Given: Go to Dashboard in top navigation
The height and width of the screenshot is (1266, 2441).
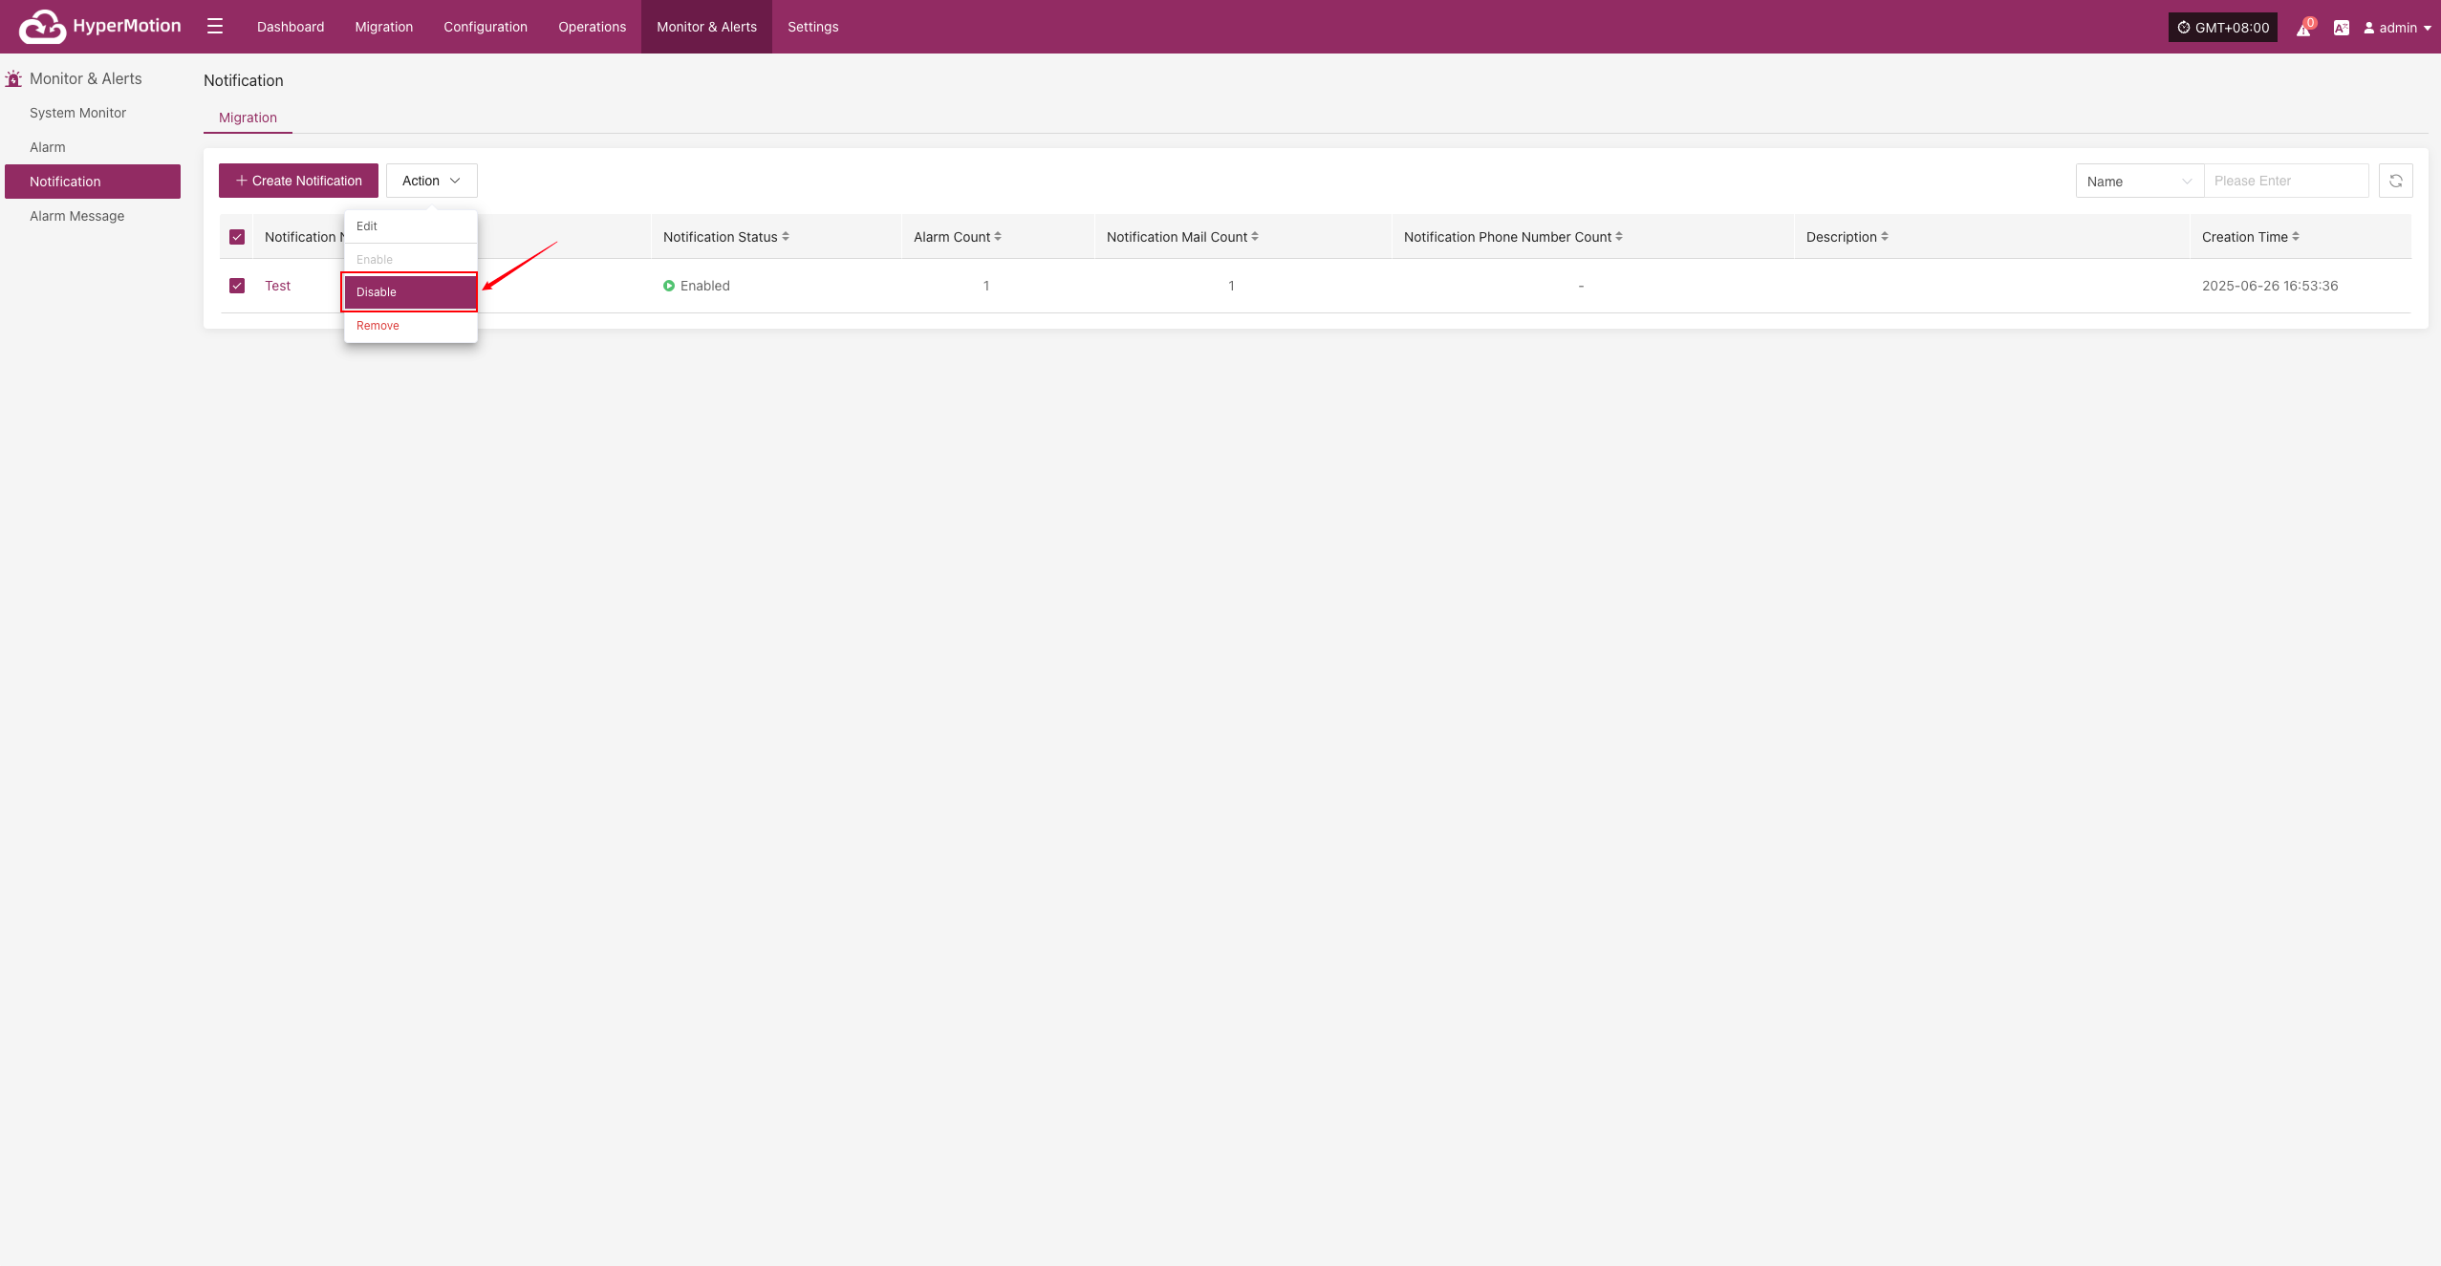Looking at the screenshot, I should [x=291, y=27].
